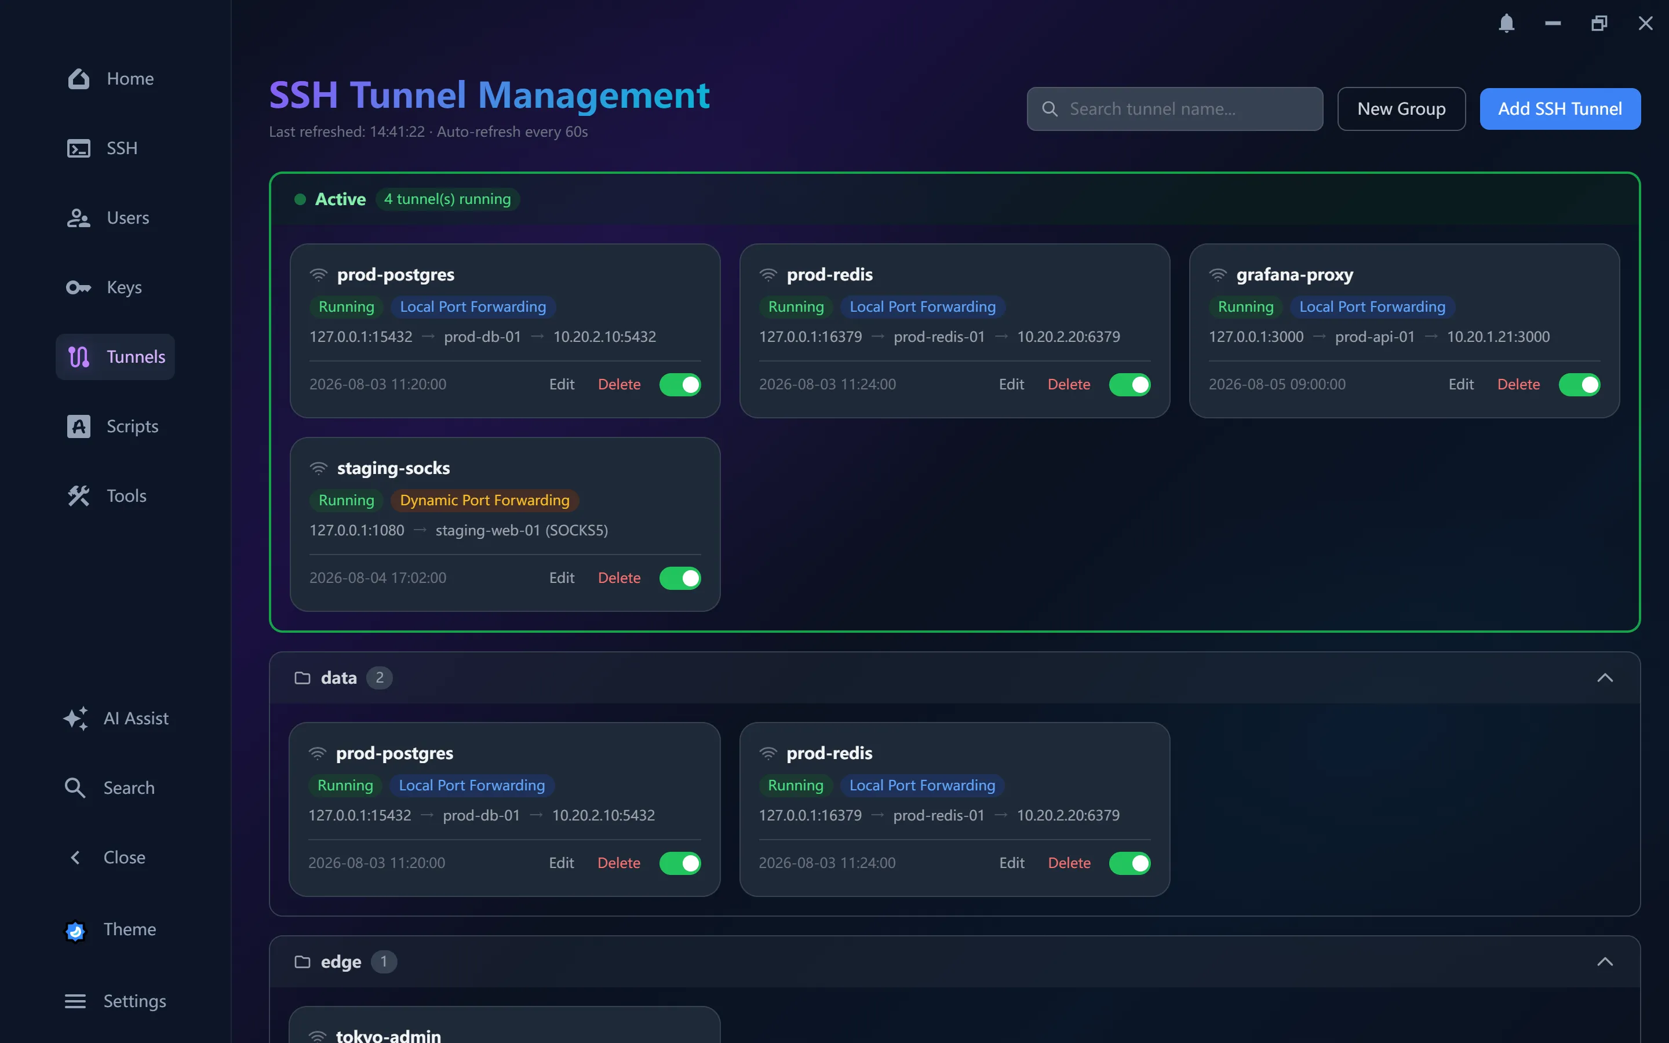The image size is (1669, 1043).
Task: Click Local Port Forwarding tag on grafana-proxy
Action: pos(1372,307)
